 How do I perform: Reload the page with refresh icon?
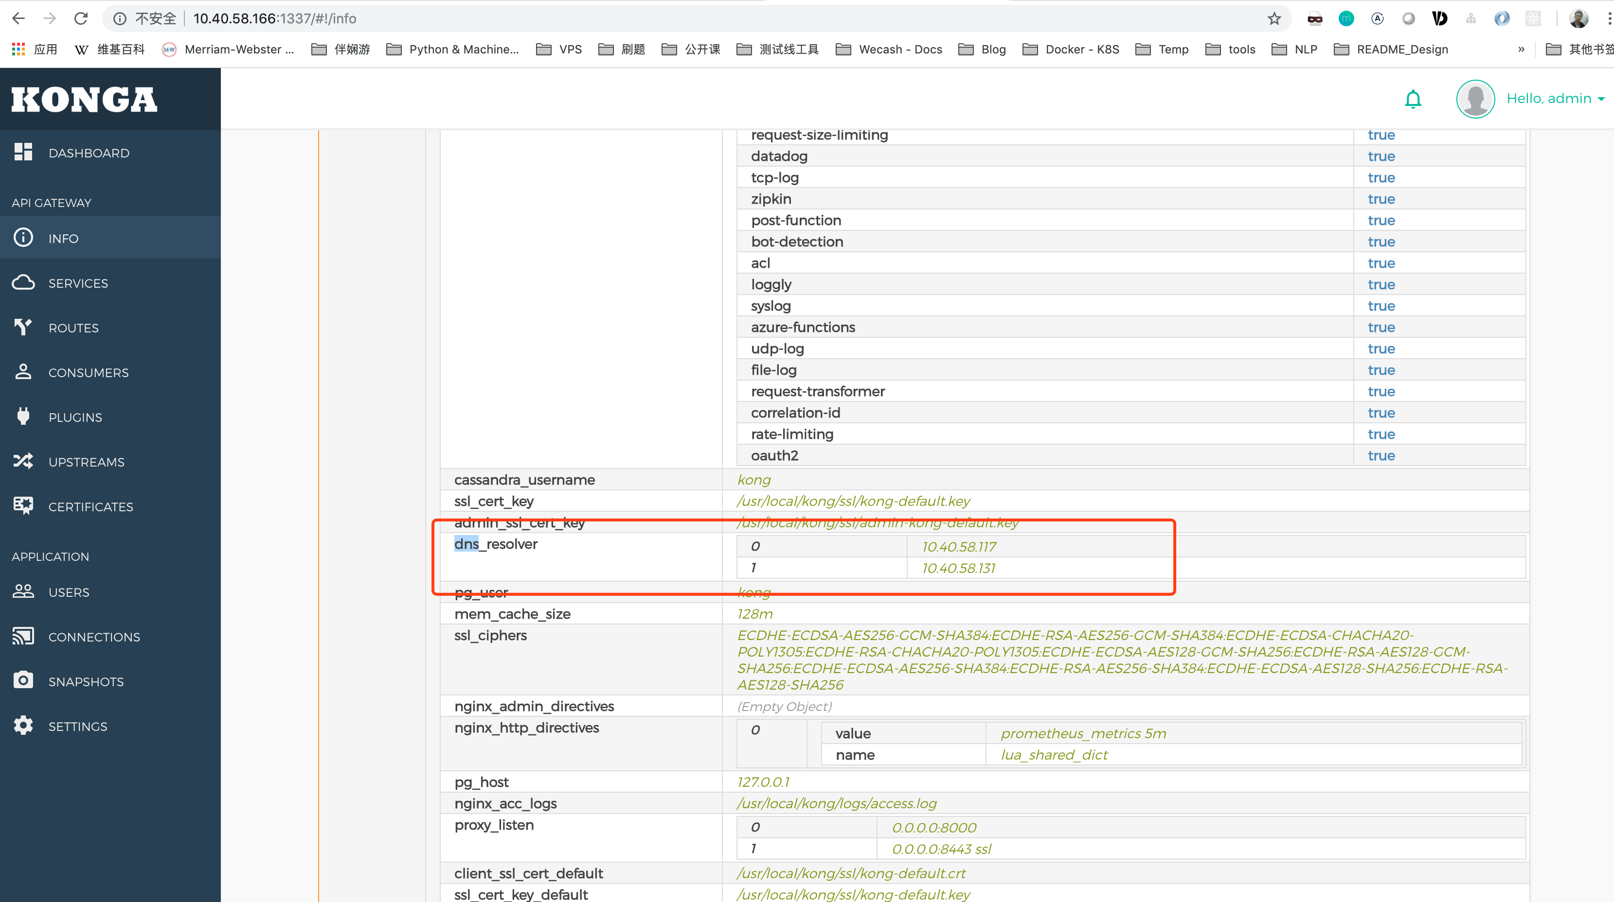[81, 18]
